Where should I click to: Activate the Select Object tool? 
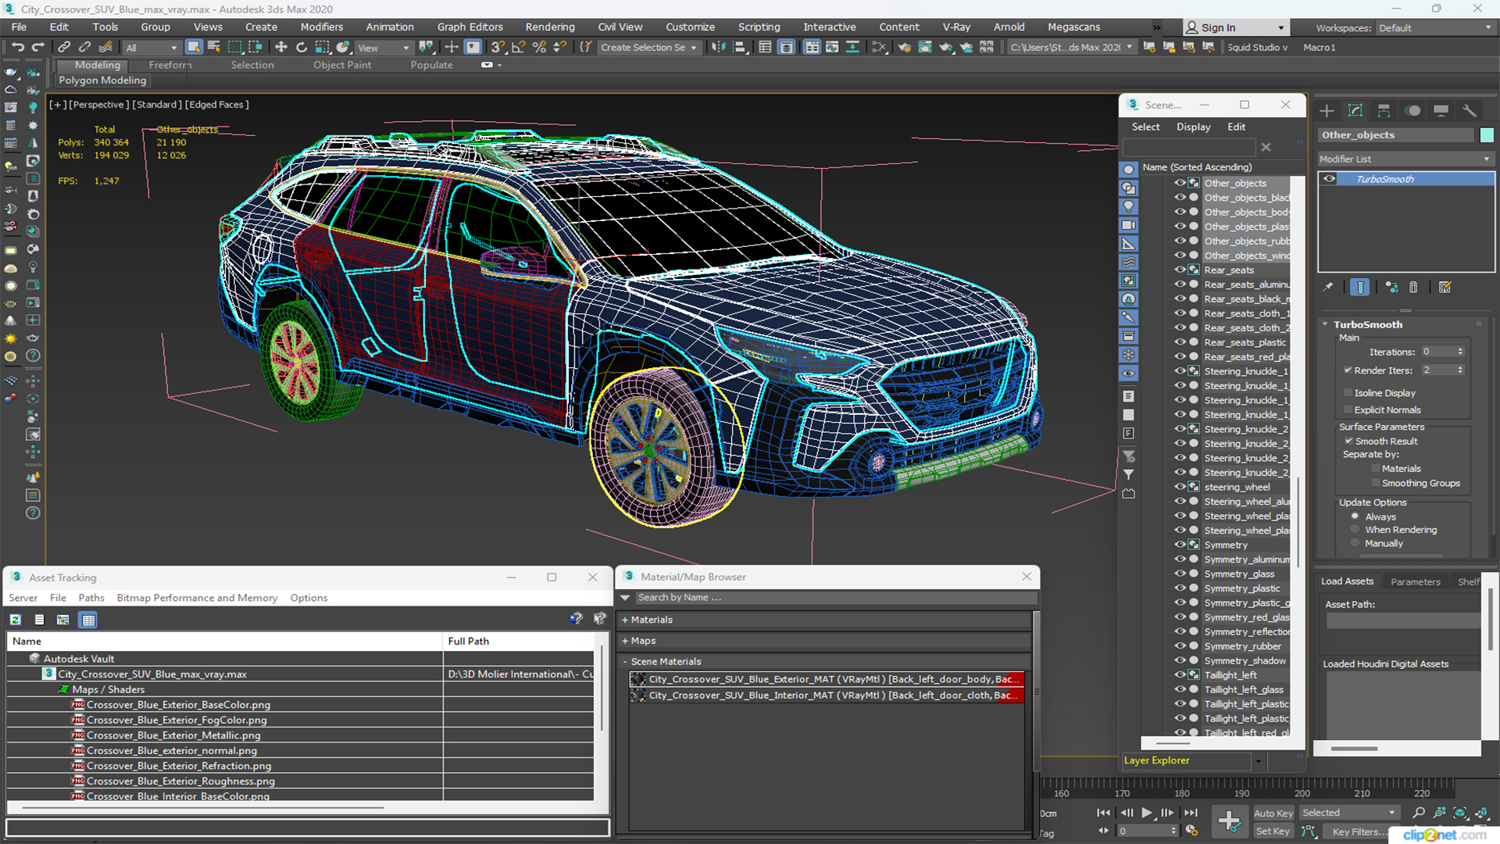[x=194, y=48]
